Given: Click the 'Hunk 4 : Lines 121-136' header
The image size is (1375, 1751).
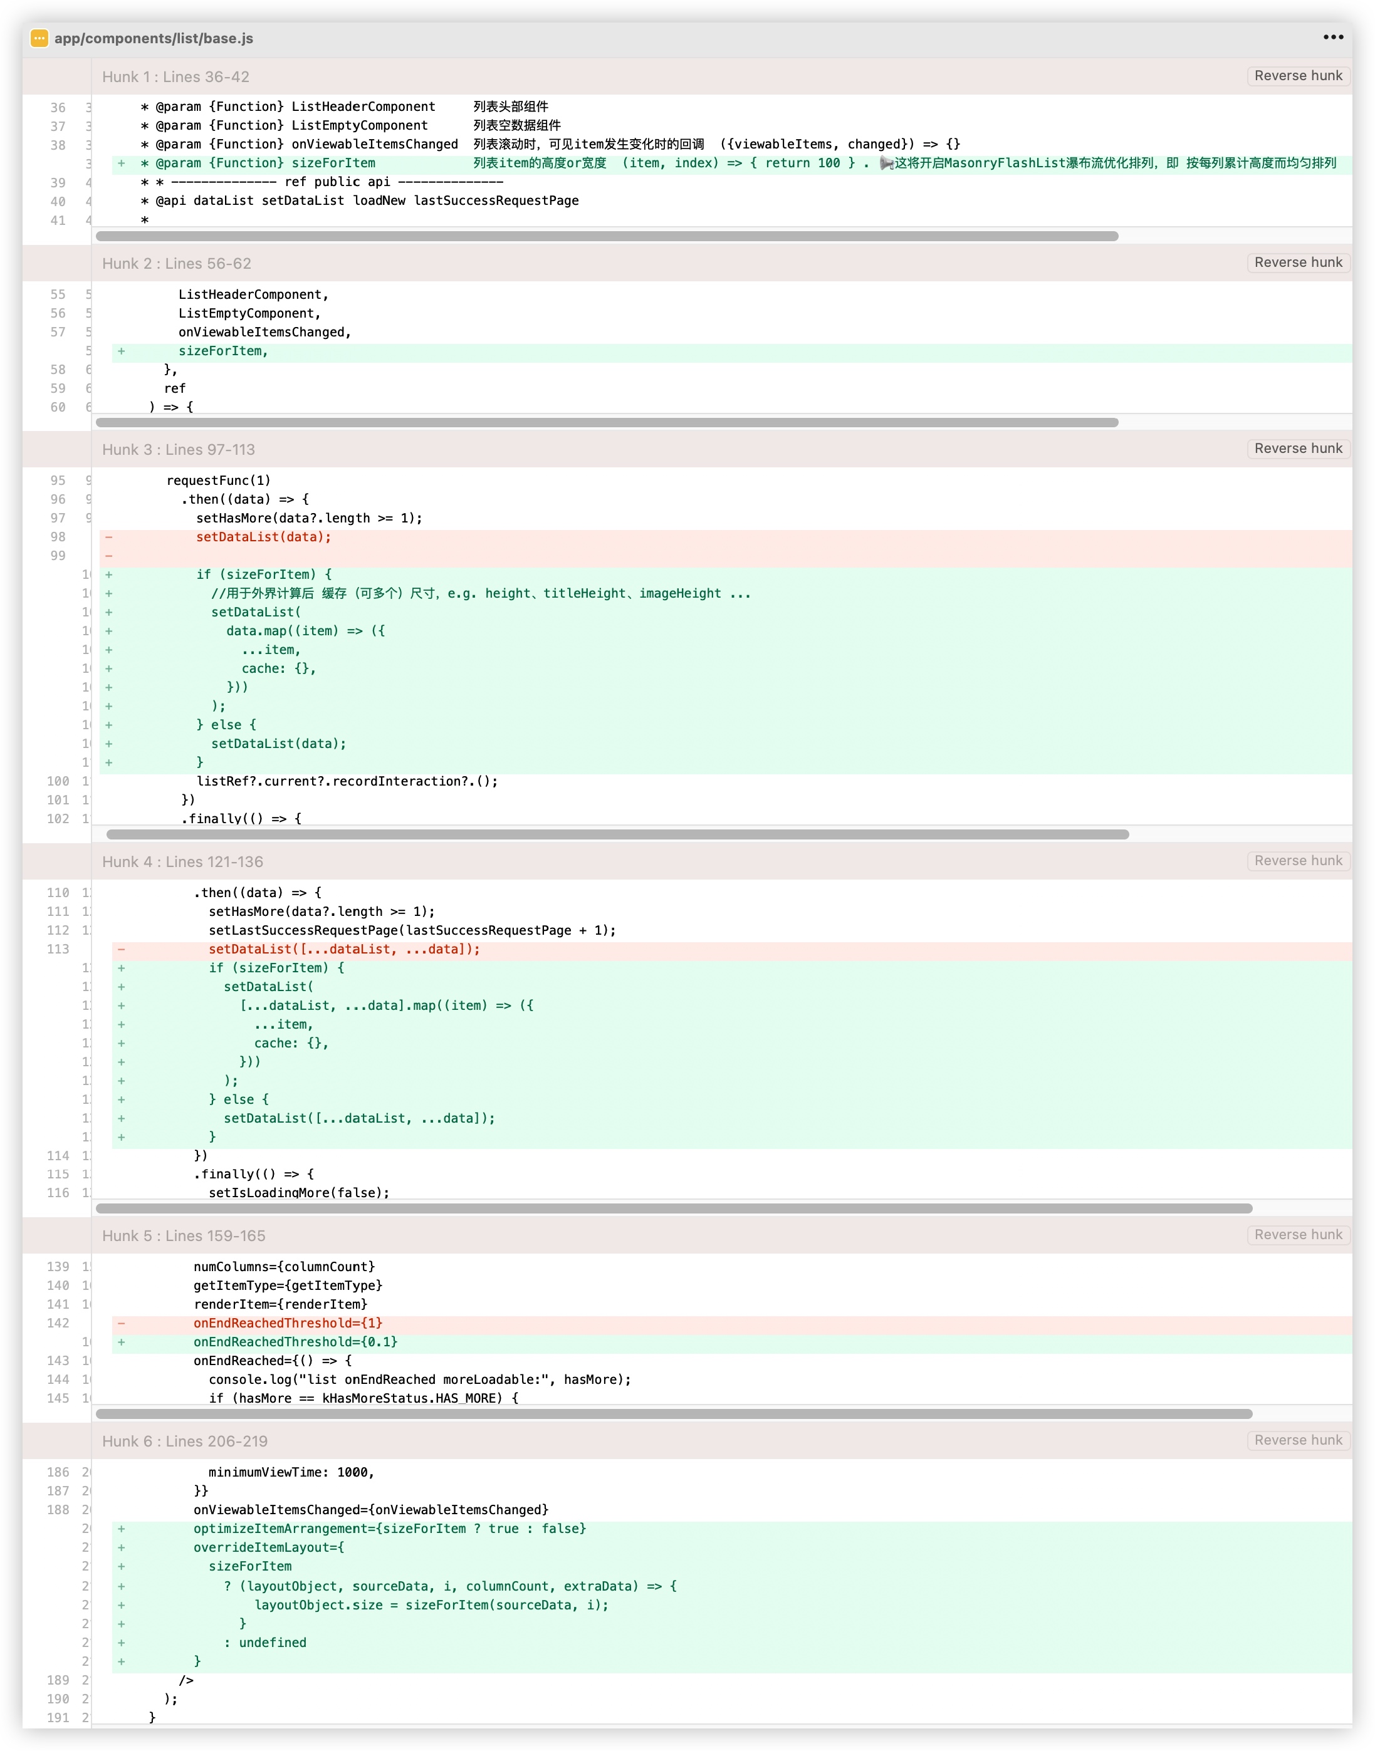Looking at the screenshot, I should (x=182, y=862).
